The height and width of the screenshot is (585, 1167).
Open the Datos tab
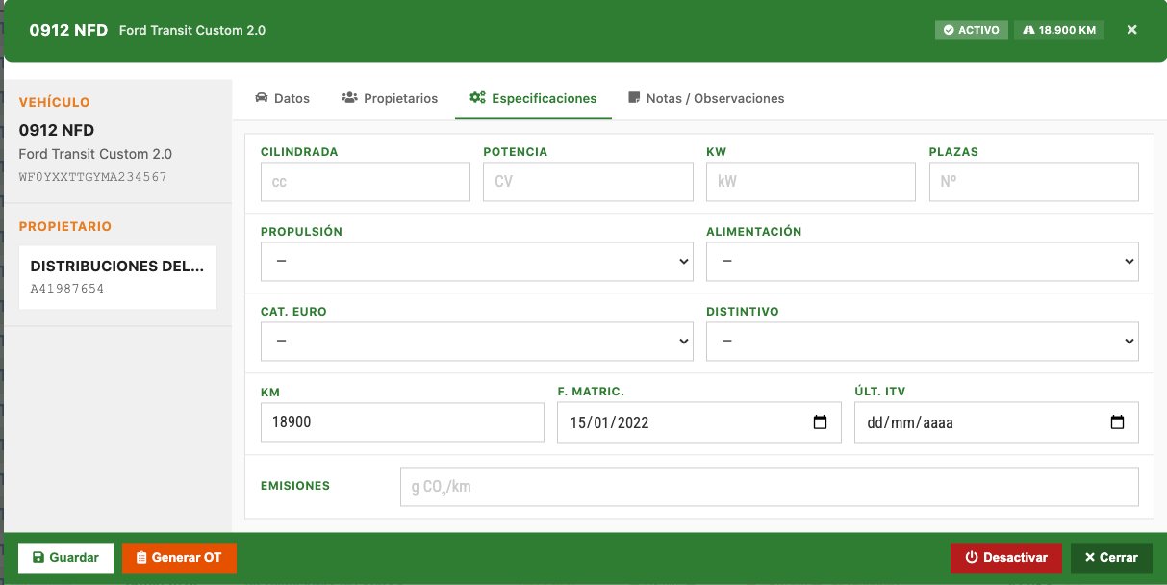(x=282, y=98)
